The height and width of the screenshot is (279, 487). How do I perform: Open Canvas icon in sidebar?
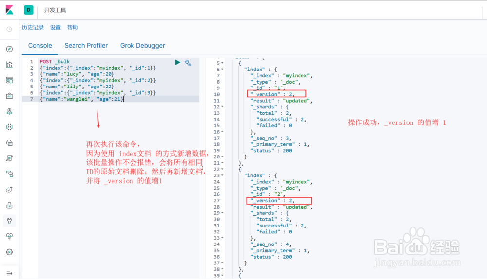pyautogui.click(x=9, y=96)
